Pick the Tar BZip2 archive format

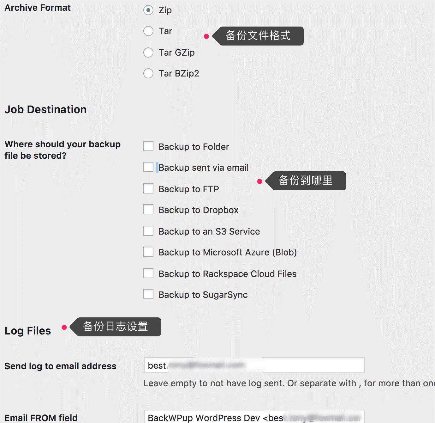pyautogui.click(x=148, y=73)
